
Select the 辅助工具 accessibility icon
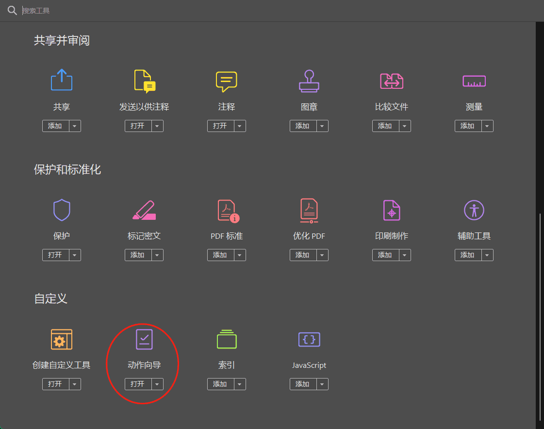tap(474, 210)
